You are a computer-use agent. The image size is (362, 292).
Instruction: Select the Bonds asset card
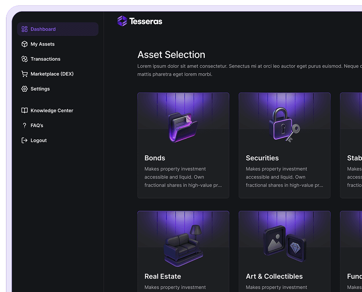tap(183, 145)
